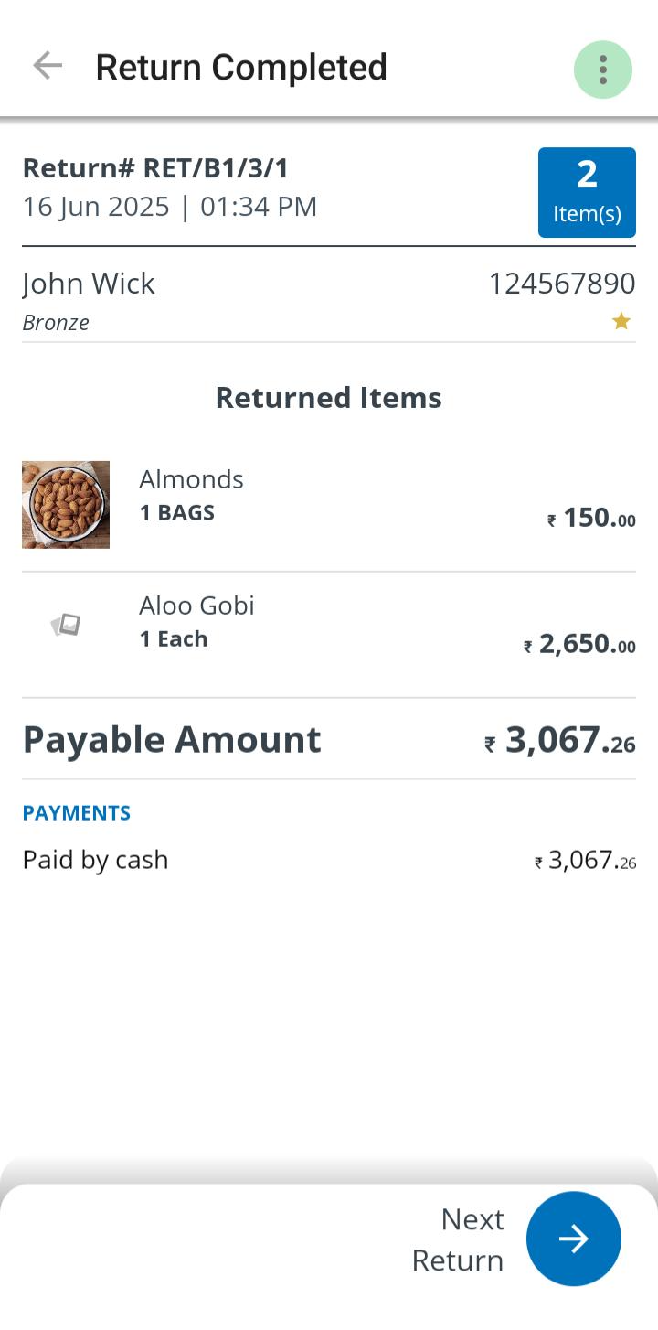Tap the gold star loyalty icon

click(x=621, y=321)
